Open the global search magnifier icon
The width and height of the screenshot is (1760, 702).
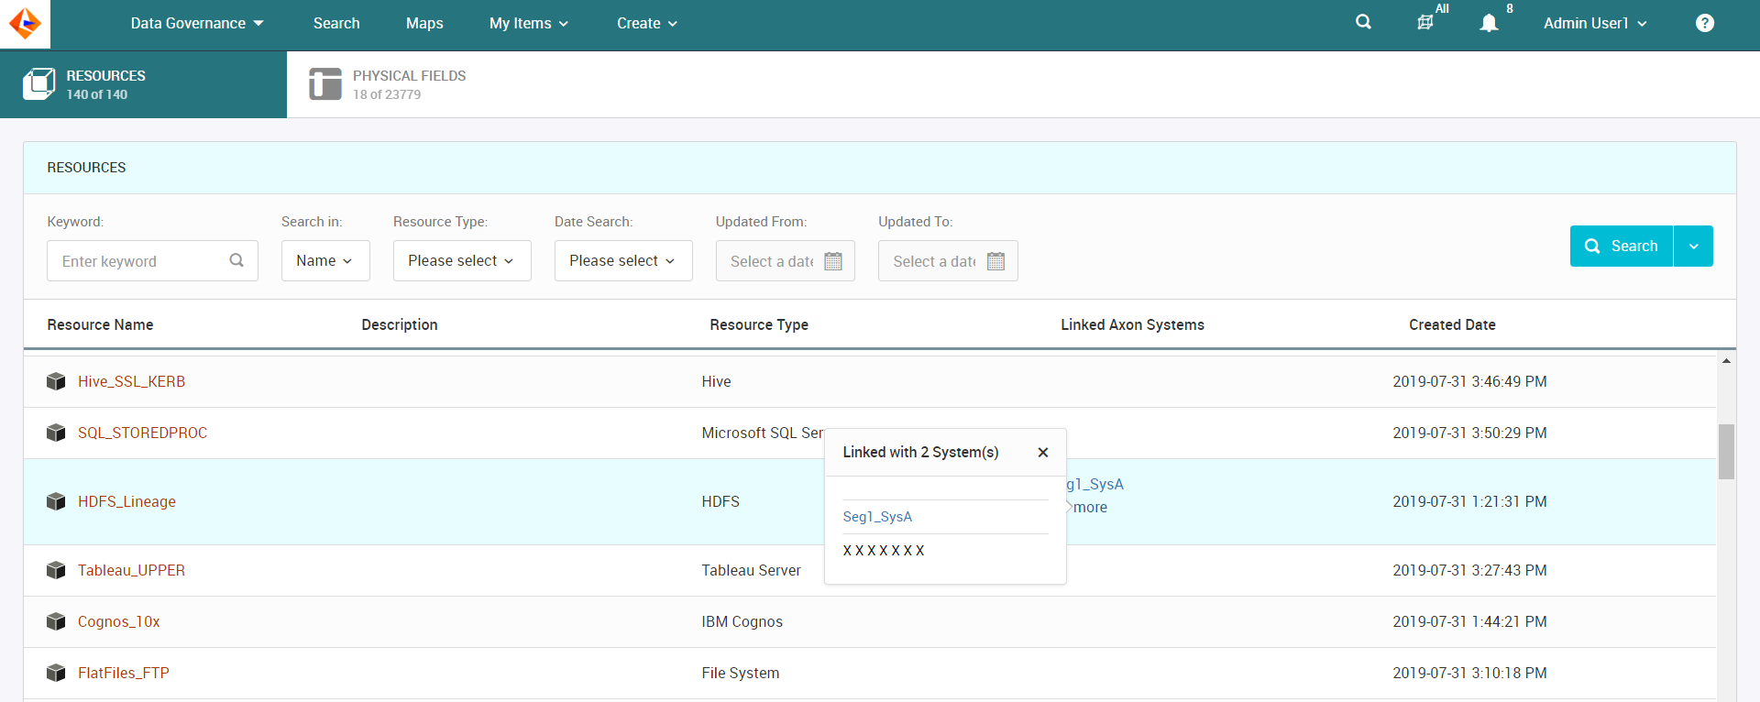coord(1363,22)
